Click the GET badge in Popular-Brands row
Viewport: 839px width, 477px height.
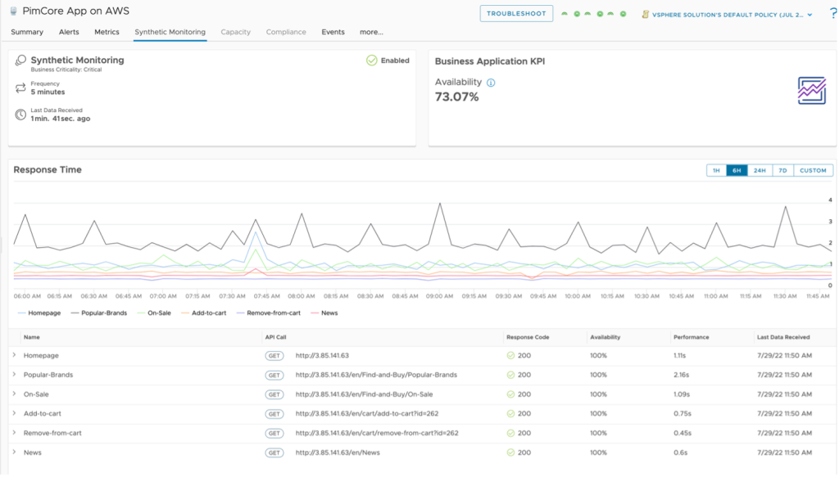[274, 376]
